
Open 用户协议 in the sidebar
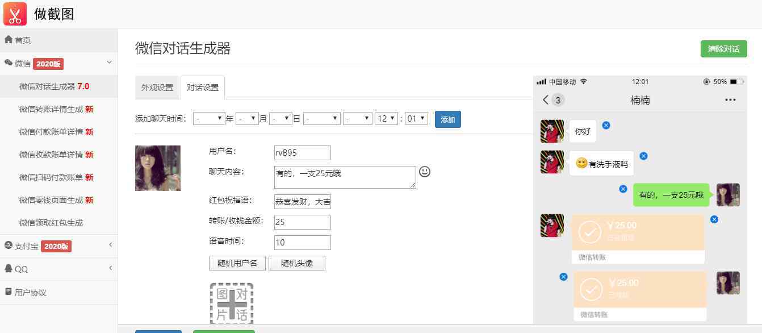(59, 293)
